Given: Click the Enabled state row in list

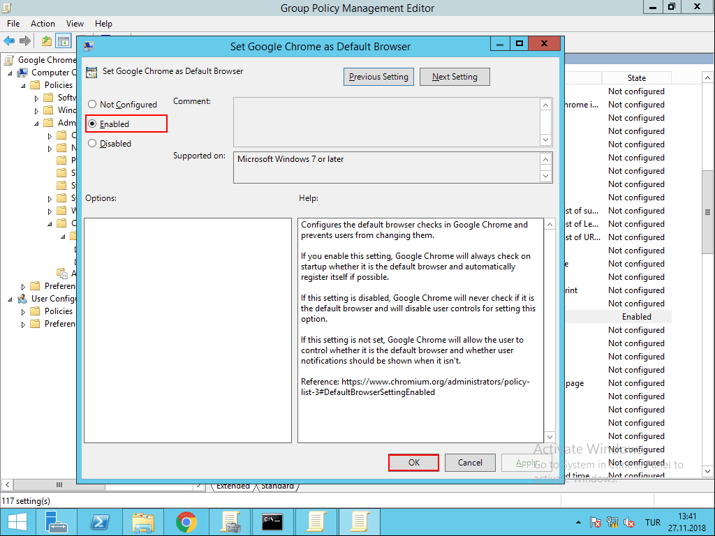Looking at the screenshot, I should point(637,317).
